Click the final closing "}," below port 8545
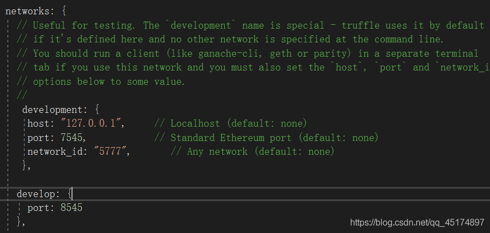This screenshot has height=233, width=490. click(21, 222)
